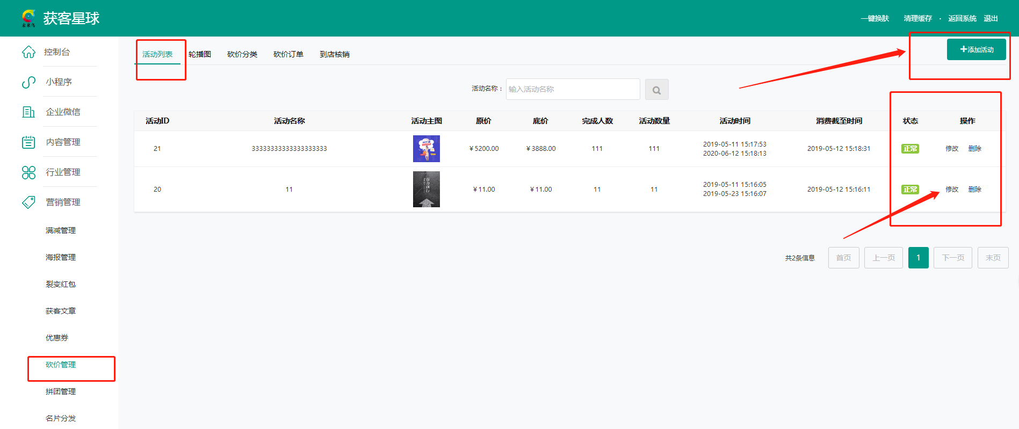
Task: Click the 企业微信 building icon
Action: pos(28,112)
